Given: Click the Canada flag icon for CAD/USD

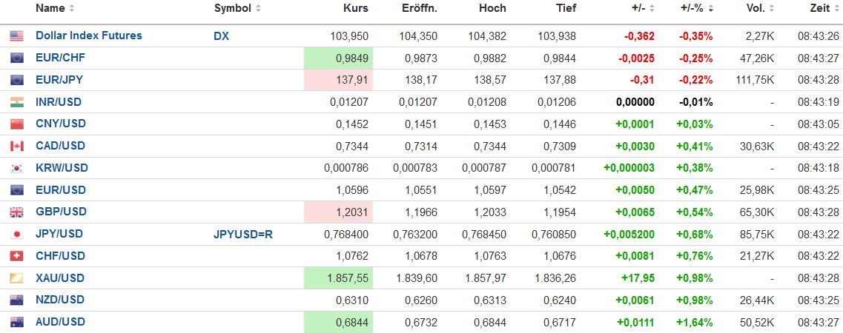Looking at the screenshot, I should pos(16,146).
